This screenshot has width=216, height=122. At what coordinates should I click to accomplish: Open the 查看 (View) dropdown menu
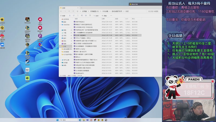[x=106, y=16]
